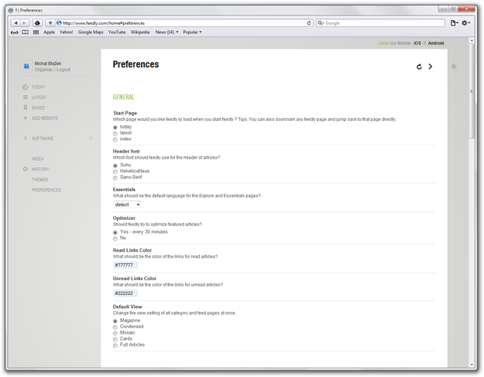Open the YouTube bookmark

117,32
